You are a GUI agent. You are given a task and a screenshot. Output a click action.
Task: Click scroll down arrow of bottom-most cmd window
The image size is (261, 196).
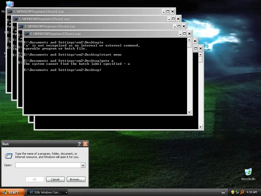point(200,127)
